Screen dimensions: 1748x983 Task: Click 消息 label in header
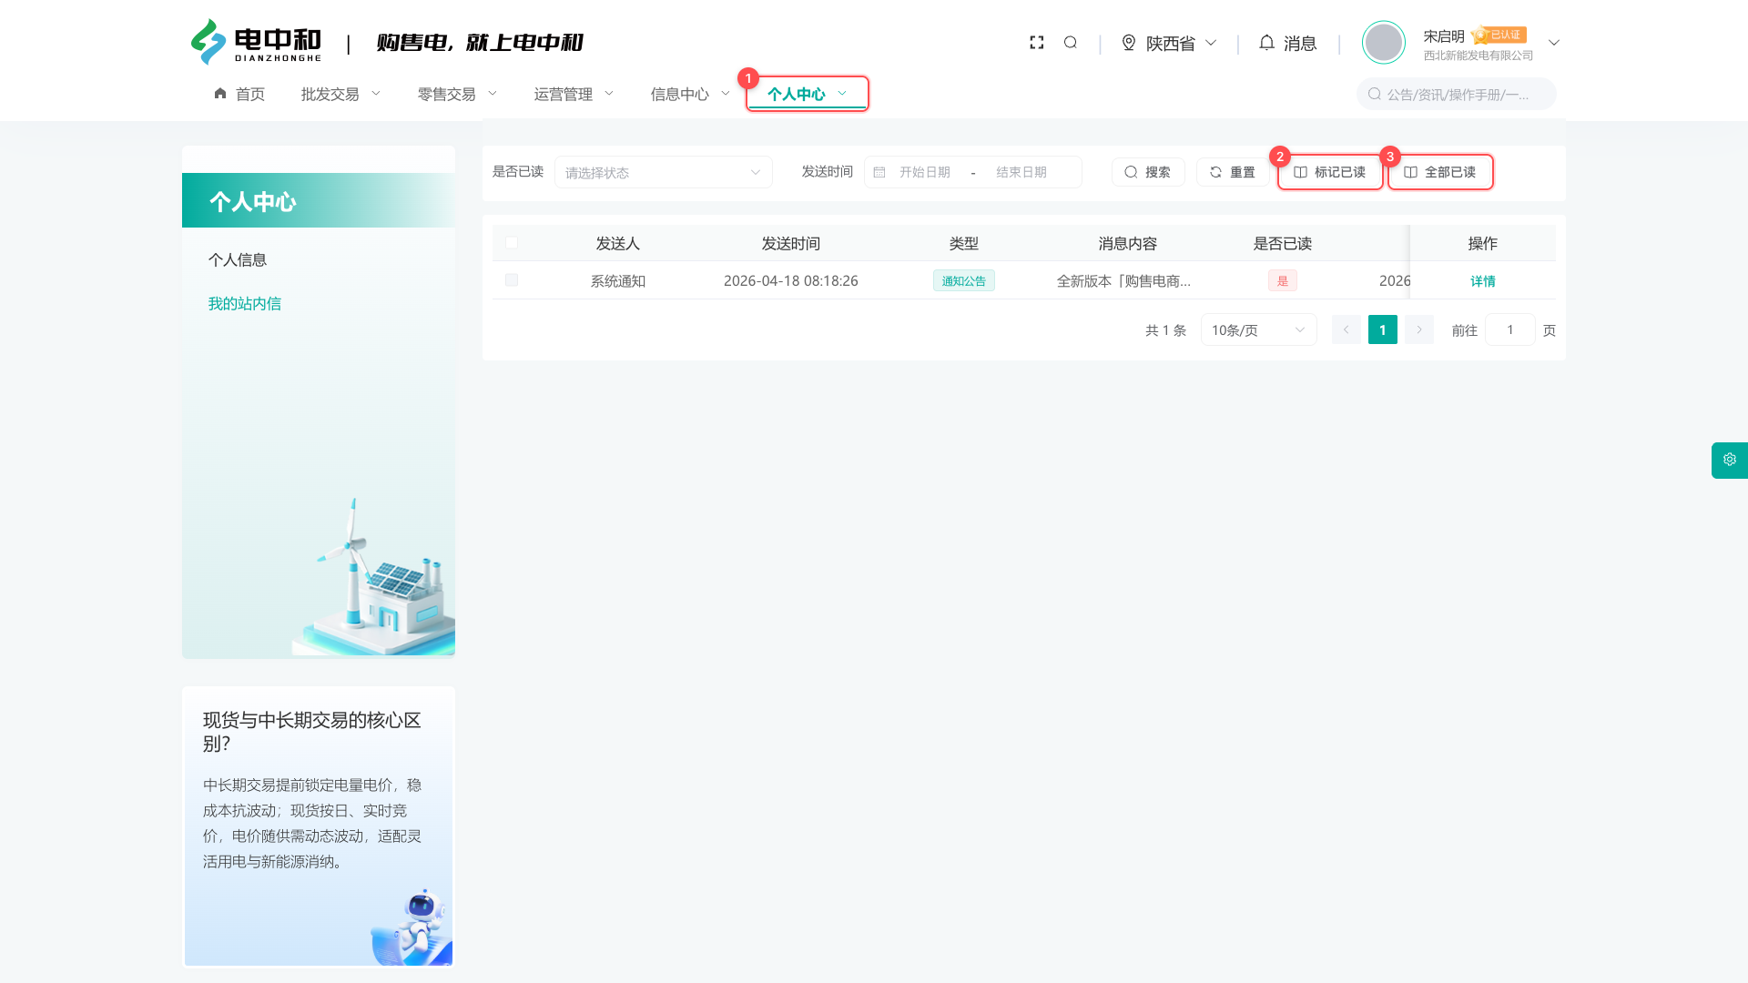(x=1300, y=43)
